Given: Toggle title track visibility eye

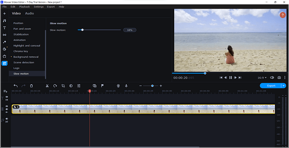Looking at the screenshot, I should pyautogui.click(x=7, y=97).
